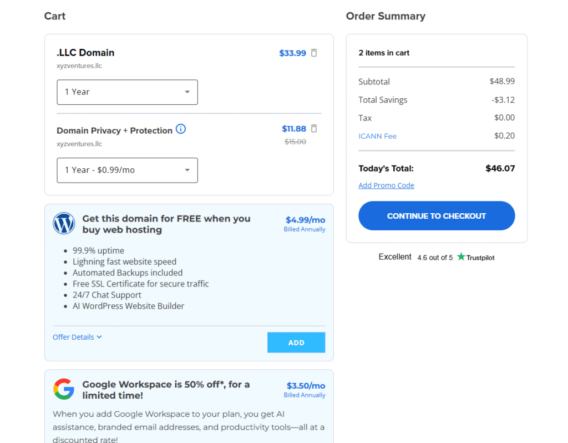Click the $4.99/mo web hosting price
The width and height of the screenshot is (568, 443).
305,220
